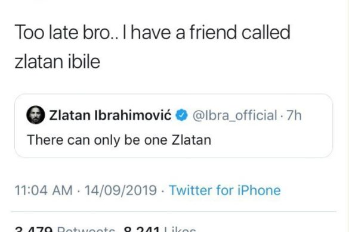Open the @Ibra_official handle
The height and width of the screenshot is (232, 349).
pyautogui.click(x=235, y=115)
